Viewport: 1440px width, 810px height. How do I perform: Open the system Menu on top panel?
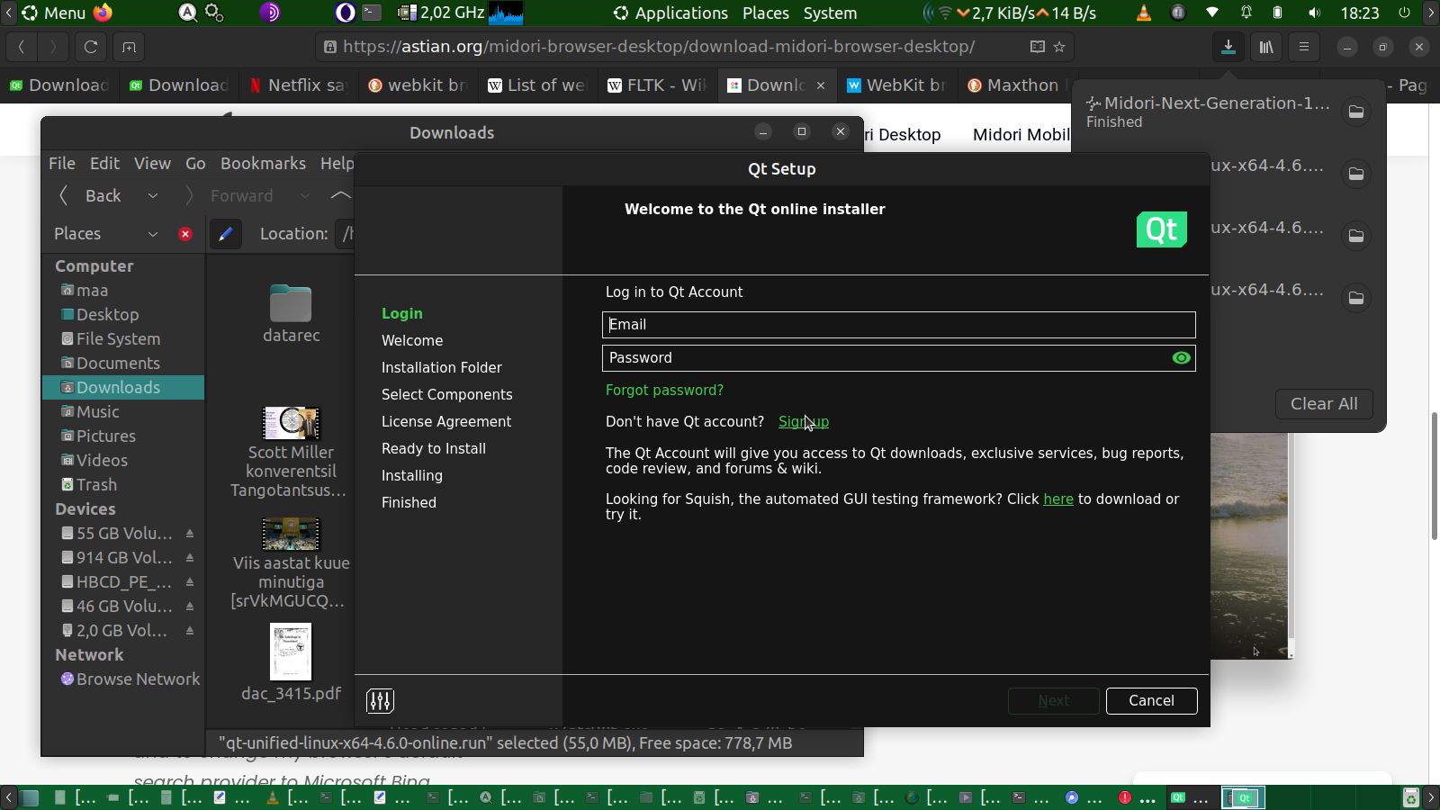54,13
